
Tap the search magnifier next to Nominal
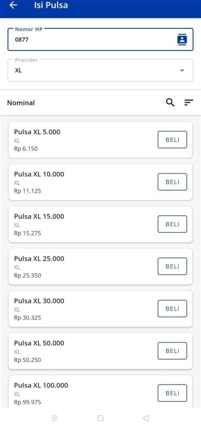coord(170,102)
